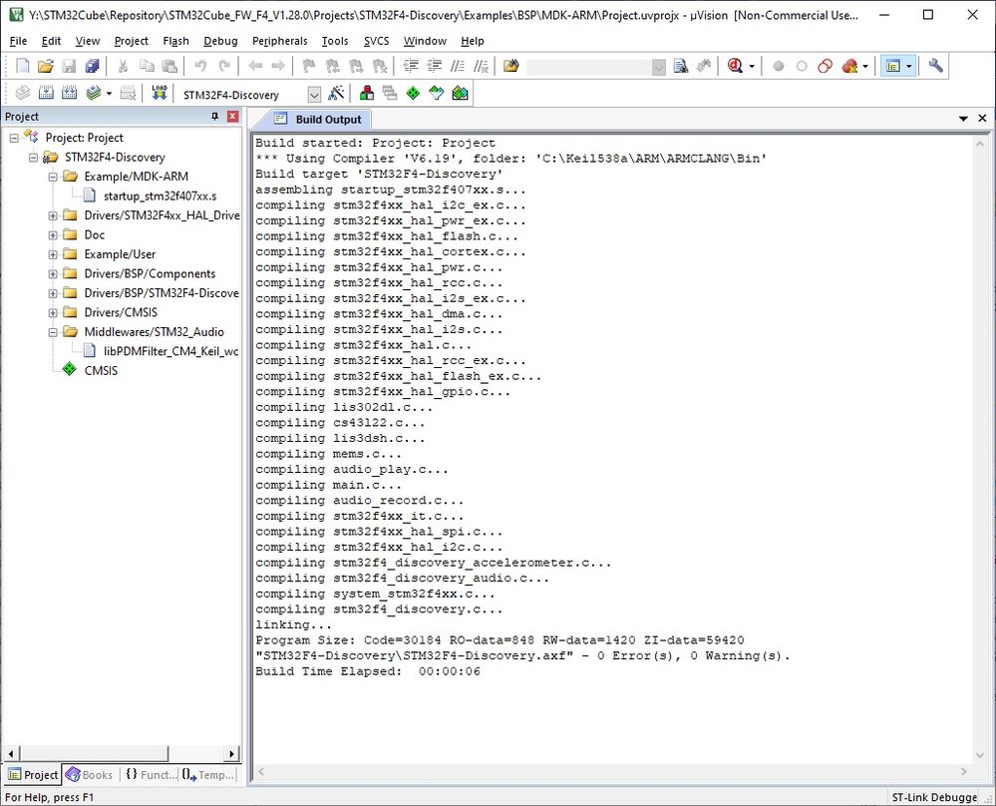
Task: Click the 'Build Time Elapsed: 00:00:06' line
Action: [368, 671]
